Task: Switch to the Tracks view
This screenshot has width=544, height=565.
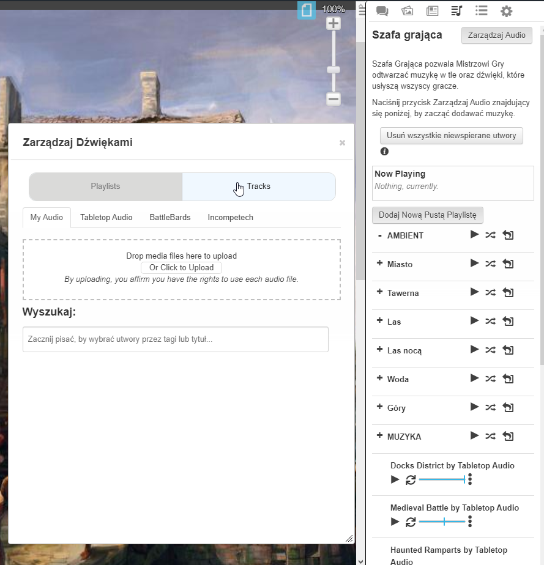Action: point(259,186)
